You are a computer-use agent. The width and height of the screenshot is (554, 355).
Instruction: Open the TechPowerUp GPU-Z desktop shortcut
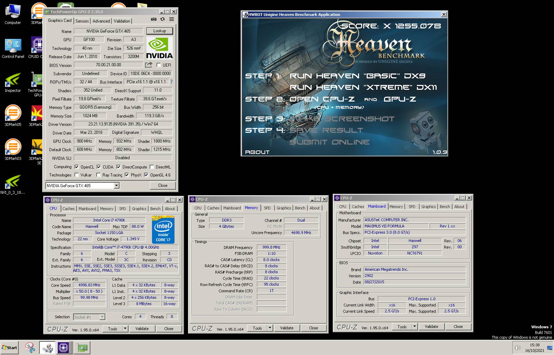(x=36, y=83)
